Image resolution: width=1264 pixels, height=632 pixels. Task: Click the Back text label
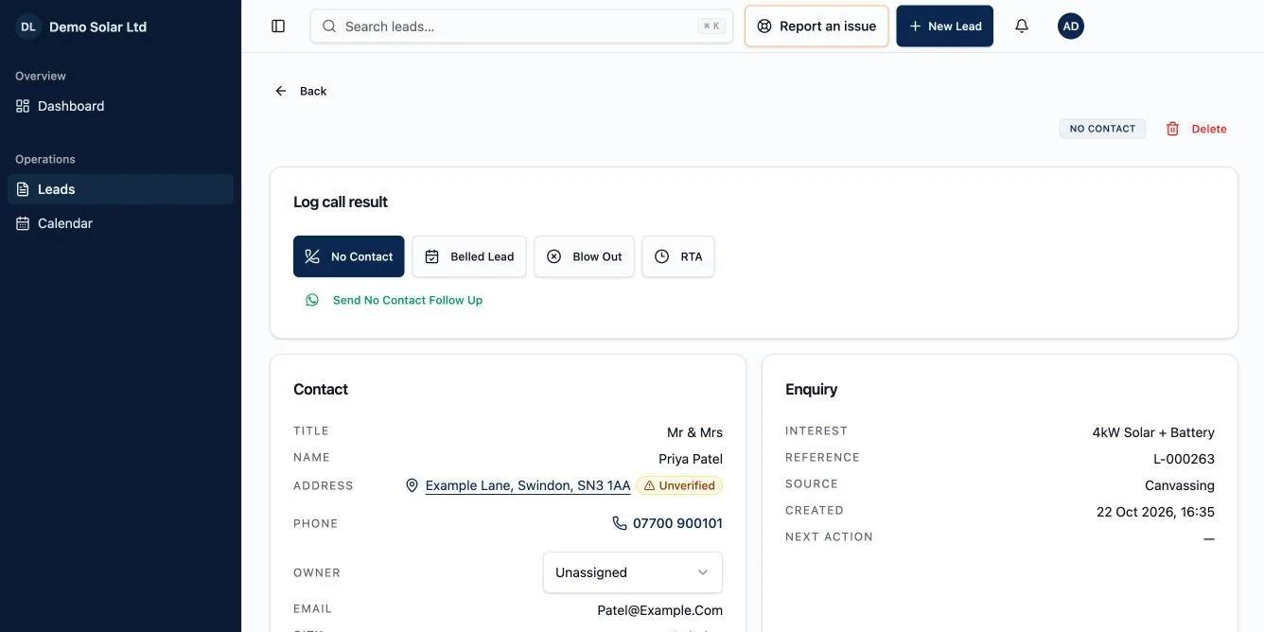[313, 91]
